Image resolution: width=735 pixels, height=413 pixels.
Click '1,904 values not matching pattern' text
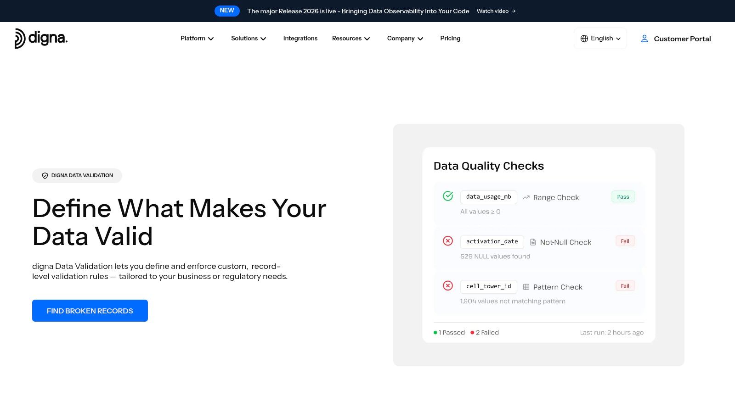point(513,301)
